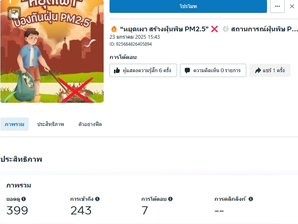The height and width of the screenshot is (224, 298).
Task: Close the post insights panel
Action: [292, 6]
